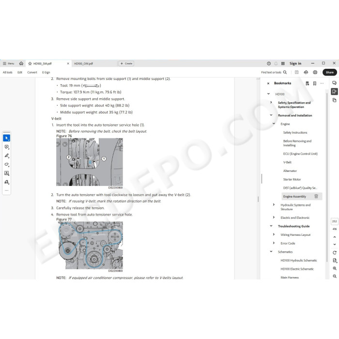Open the Starter Motor bookmark
Screen dimensions: 339x339
[292, 180]
